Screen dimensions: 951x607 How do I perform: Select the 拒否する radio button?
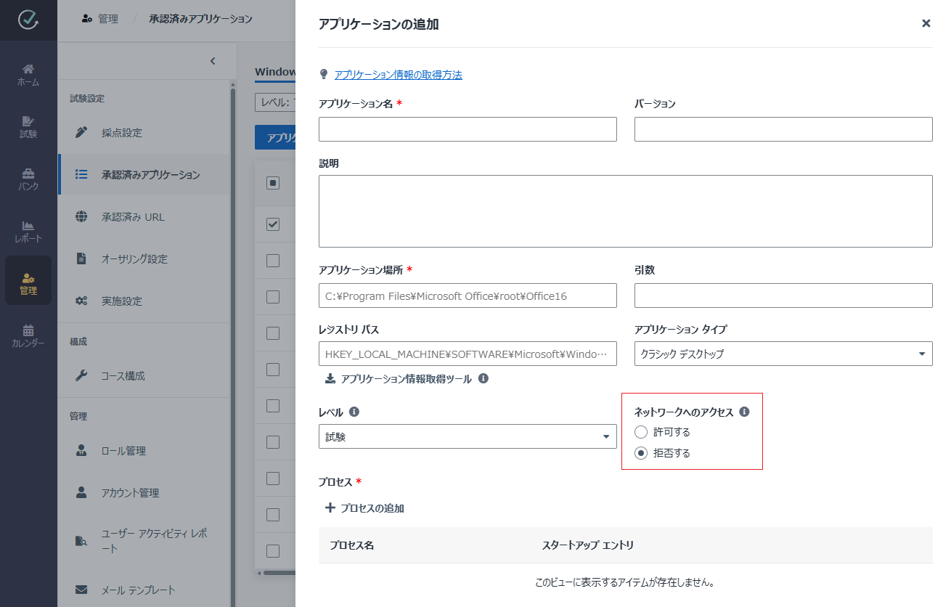[641, 452]
